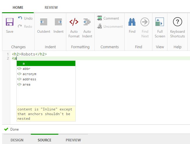Undo the last change
The height and width of the screenshot is (144, 190).
(x=25, y=18)
